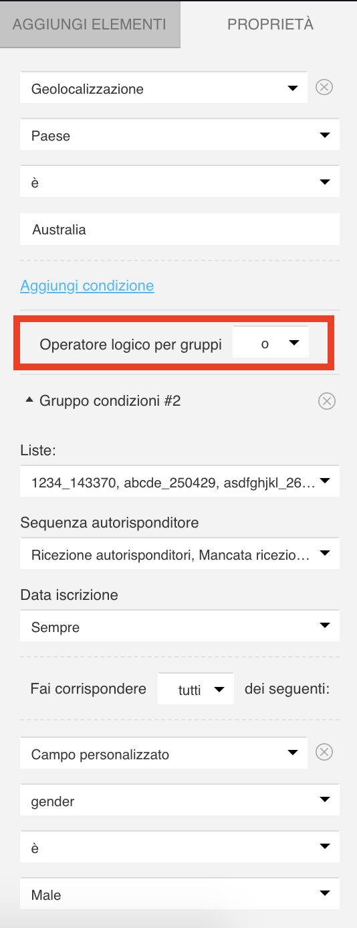Click the Australia value input field

[x=180, y=229]
